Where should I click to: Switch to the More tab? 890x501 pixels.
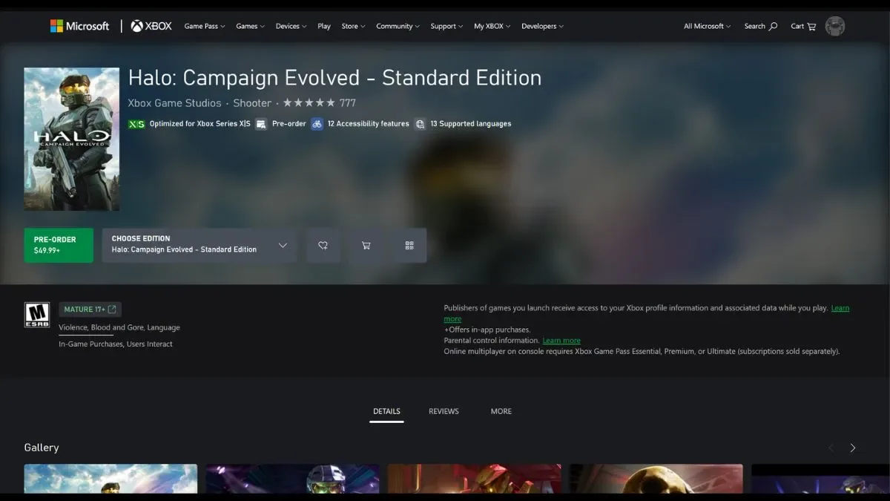click(x=501, y=411)
